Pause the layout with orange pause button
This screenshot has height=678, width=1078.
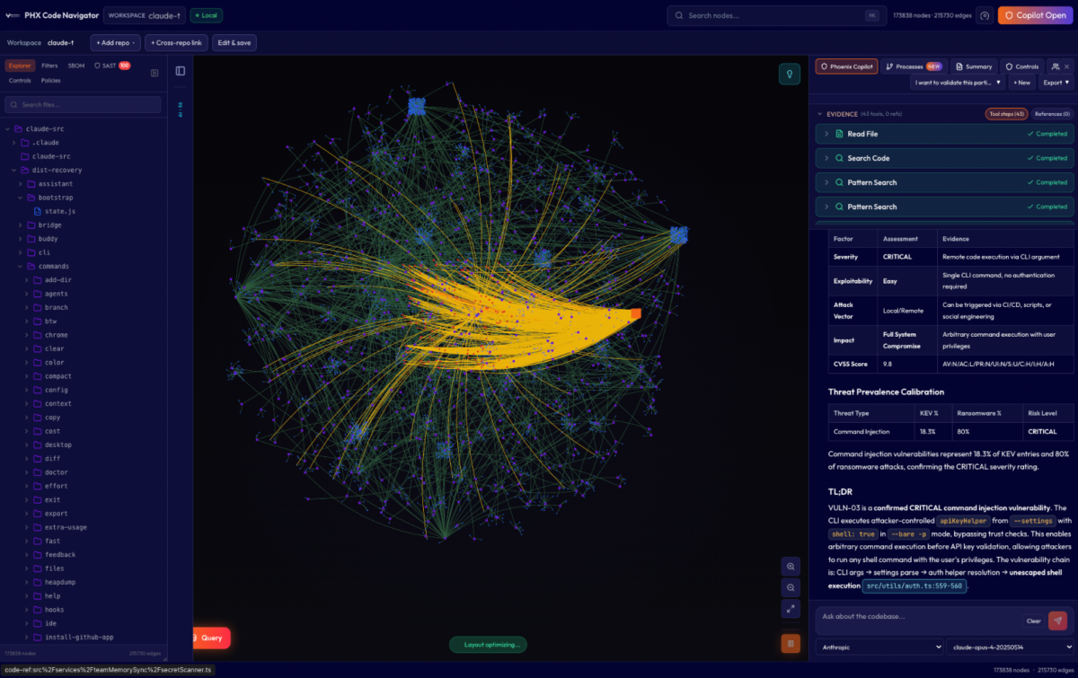[791, 643]
